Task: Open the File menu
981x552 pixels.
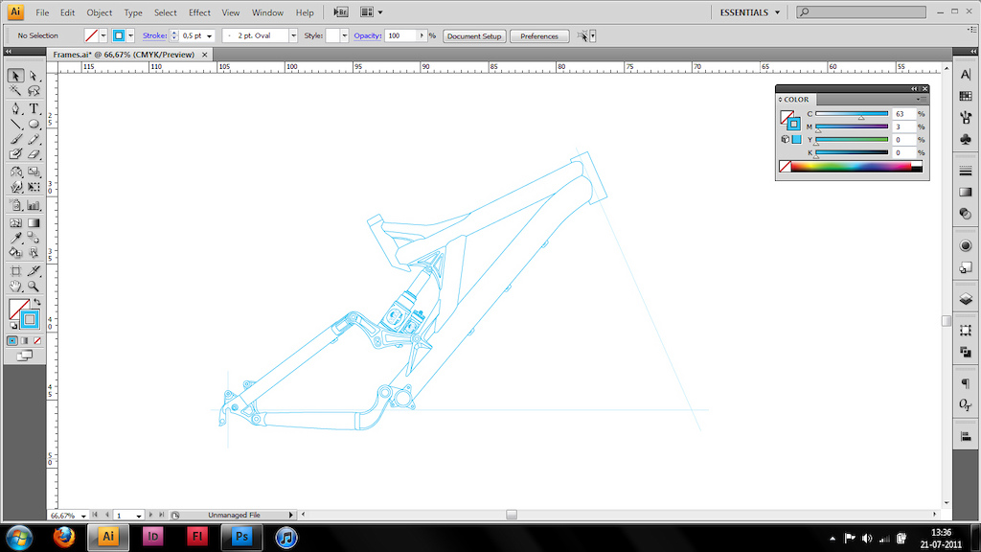Action: [x=42, y=12]
